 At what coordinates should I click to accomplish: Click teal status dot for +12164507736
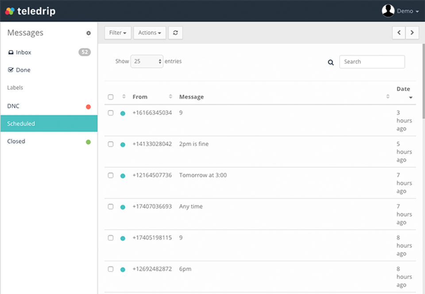click(x=123, y=176)
